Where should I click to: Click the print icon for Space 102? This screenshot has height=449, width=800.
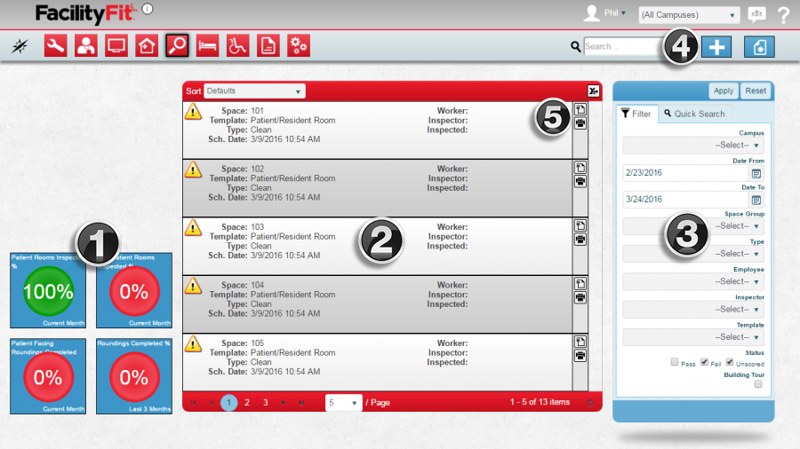click(580, 181)
